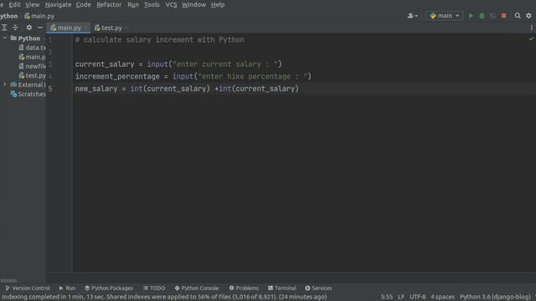Open the Run menu
Screen dimensions: 536x301
pos(133,5)
